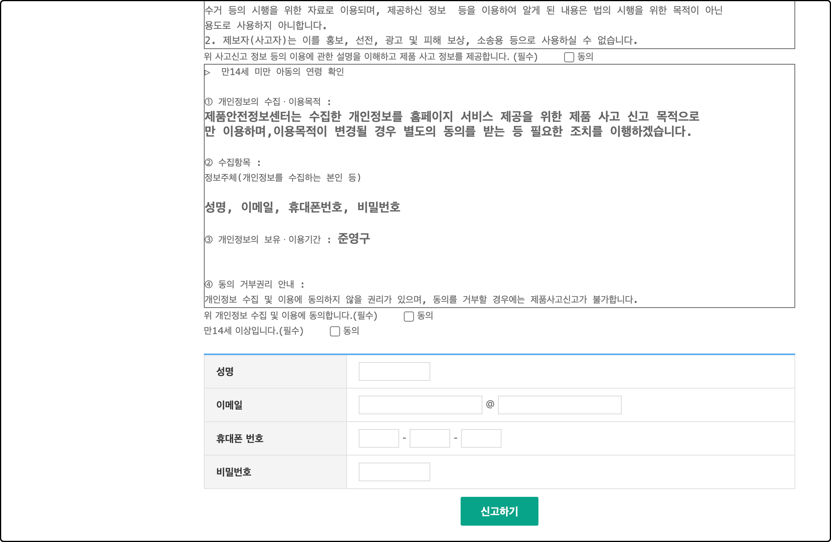This screenshot has height=542, width=831.
Task: Click the ② 수집항목 heading
Action: 233,162
